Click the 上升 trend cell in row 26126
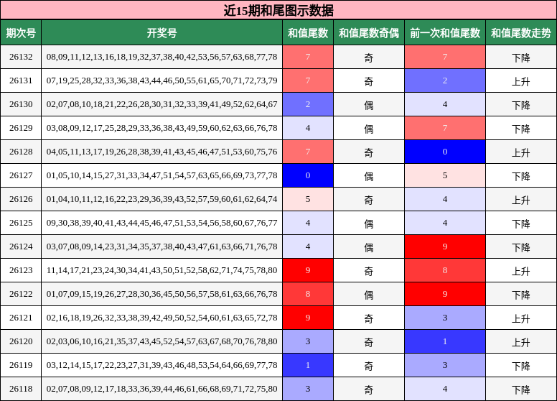Viewport: 557px width, 401px height. pyautogui.click(x=521, y=199)
